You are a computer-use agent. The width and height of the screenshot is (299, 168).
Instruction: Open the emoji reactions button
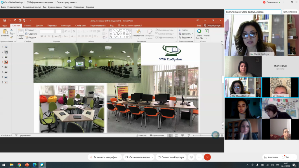click(191, 157)
